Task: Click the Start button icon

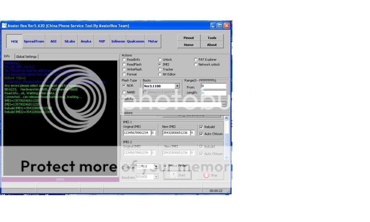Action: (x=173, y=175)
